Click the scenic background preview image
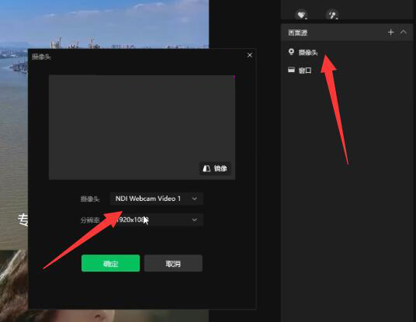This screenshot has height=322, width=416. (x=104, y=24)
